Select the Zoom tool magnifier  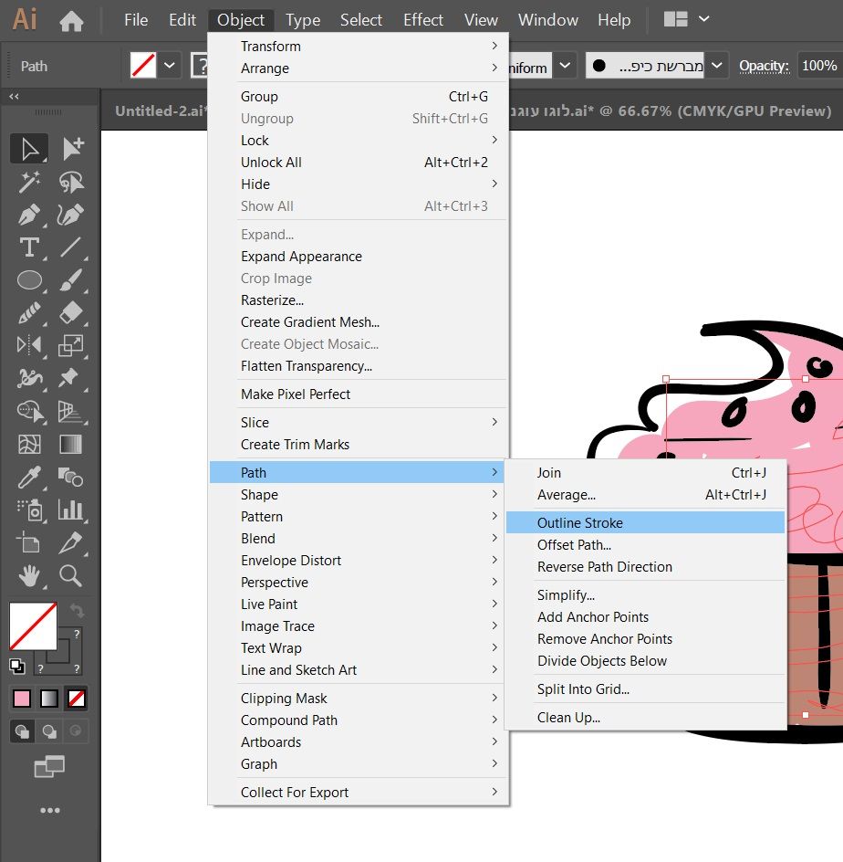[71, 575]
